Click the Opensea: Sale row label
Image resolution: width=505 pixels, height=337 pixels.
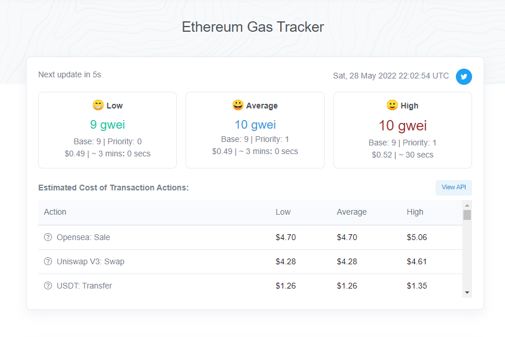click(83, 237)
